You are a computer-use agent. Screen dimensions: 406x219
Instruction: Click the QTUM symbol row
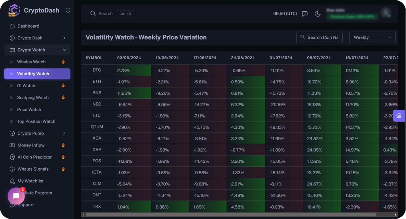pos(97,127)
